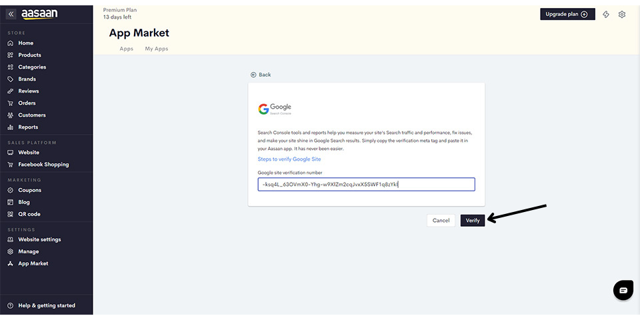
Task: Click the Products icon in the sidebar
Action: pos(11,55)
